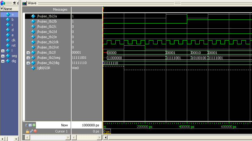Click the Objects panel icon at top left
This screenshot has height=141, width=252.
pyautogui.click(x=3, y=3)
